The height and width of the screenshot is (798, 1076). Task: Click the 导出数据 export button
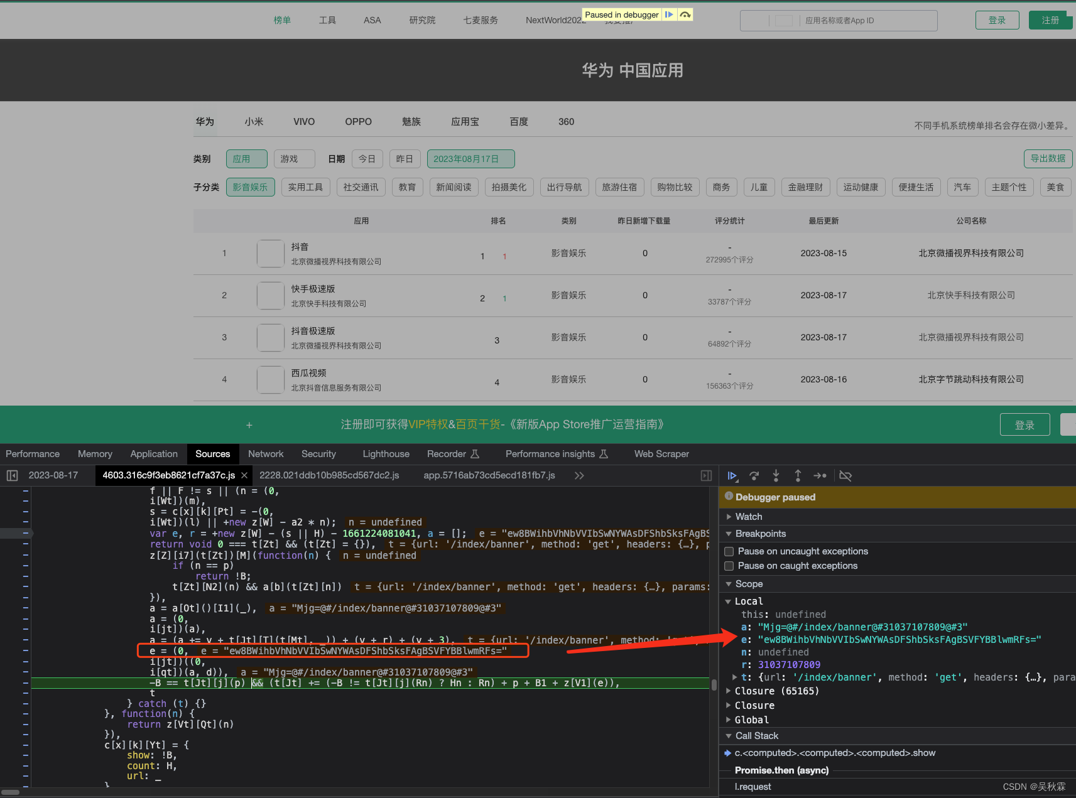[1048, 158]
